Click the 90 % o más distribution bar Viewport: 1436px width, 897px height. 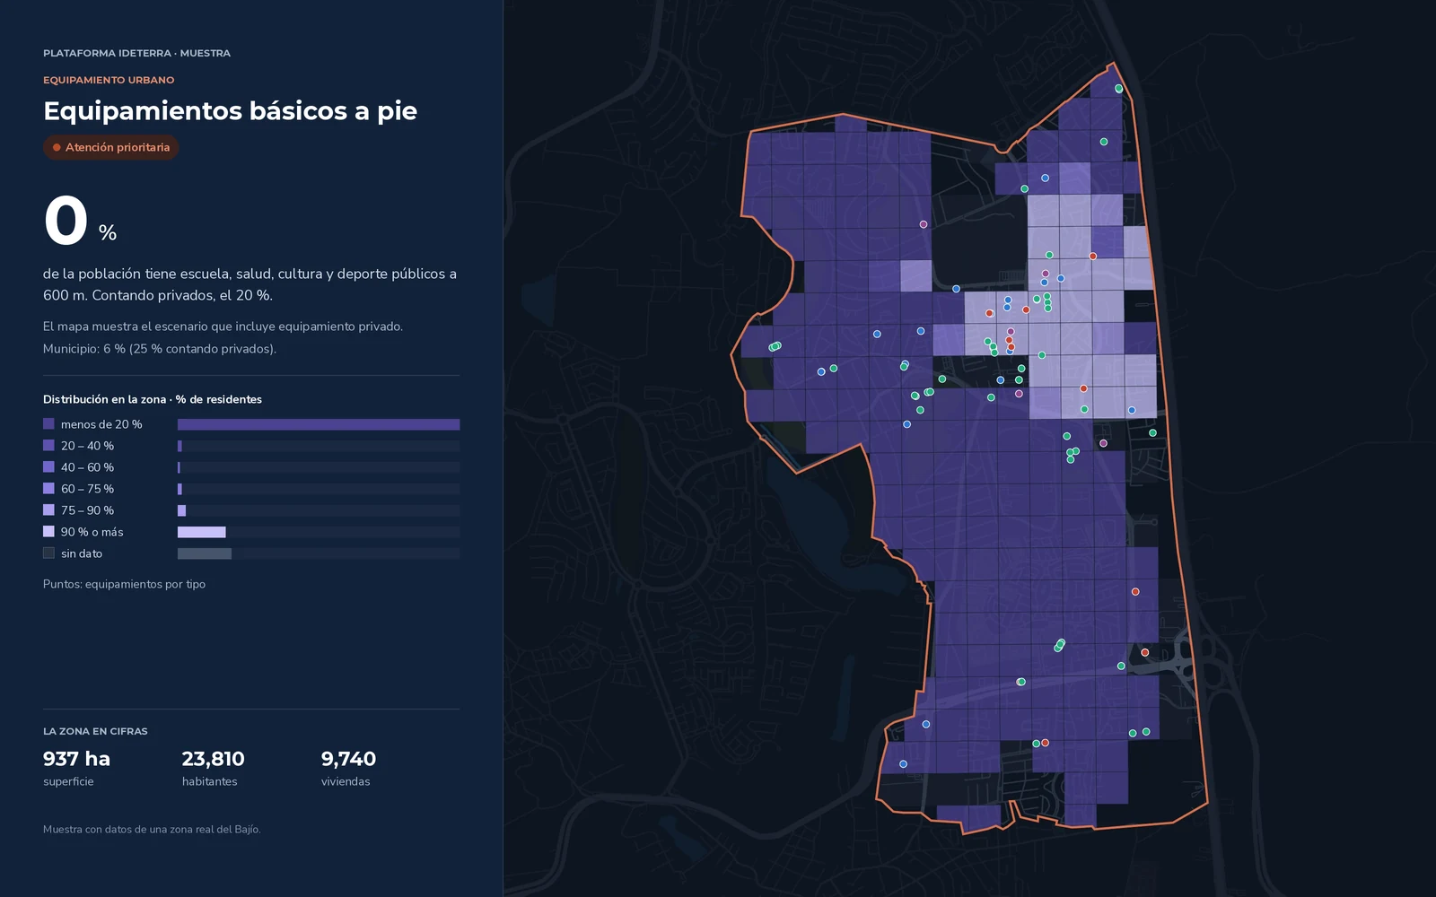coord(202,532)
